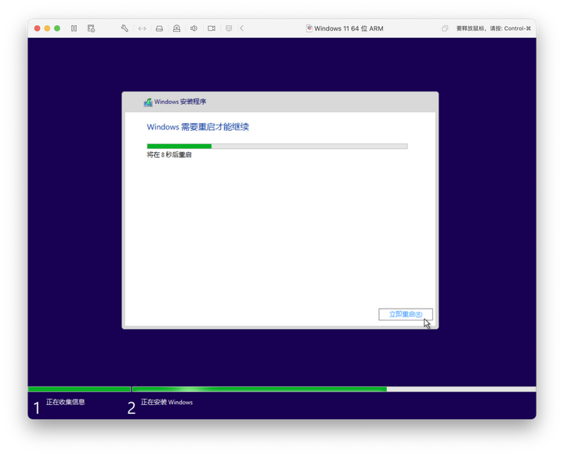564x456 pixels.
Task: Click the CD/DVD drive icon
Action: [x=176, y=28]
